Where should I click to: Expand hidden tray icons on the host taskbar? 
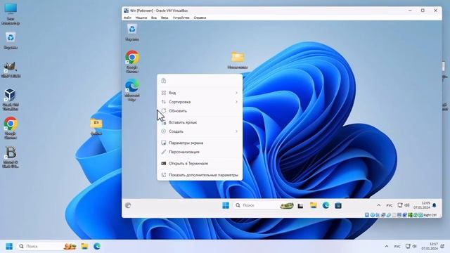(387, 246)
